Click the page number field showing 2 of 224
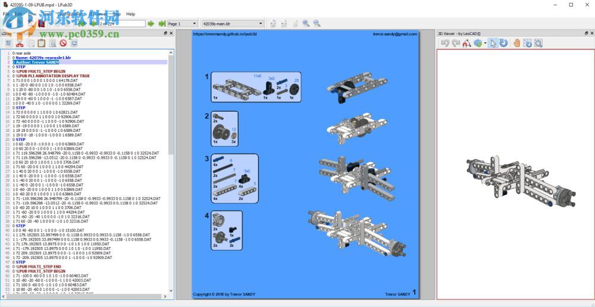The height and width of the screenshot is (307, 595). tap(122, 24)
